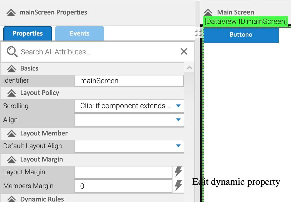The width and height of the screenshot is (291, 202).
Task: Collapse the mainScreen Properties panel
Action: click(x=11, y=12)
